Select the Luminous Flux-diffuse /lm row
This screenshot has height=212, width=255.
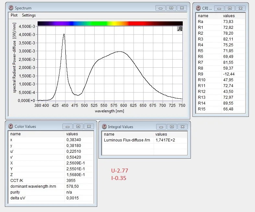coord(144,140)
